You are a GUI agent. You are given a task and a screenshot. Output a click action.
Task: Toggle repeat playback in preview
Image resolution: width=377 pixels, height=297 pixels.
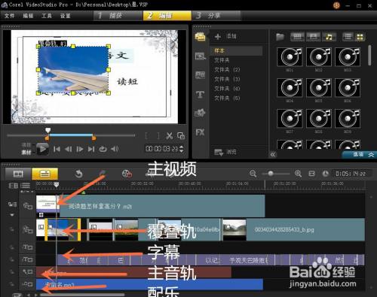tap(103, 149)
